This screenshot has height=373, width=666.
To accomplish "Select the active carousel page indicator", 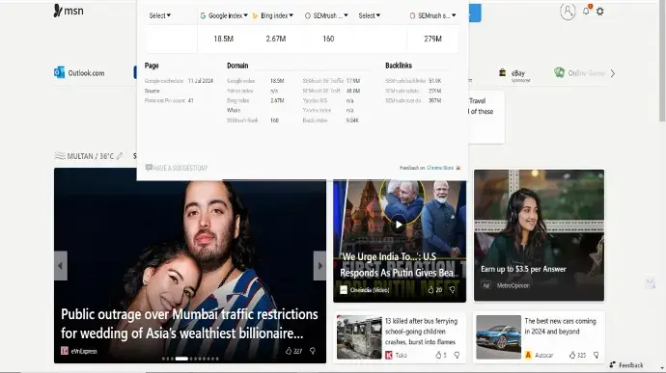I will click(x=181, y=359).
